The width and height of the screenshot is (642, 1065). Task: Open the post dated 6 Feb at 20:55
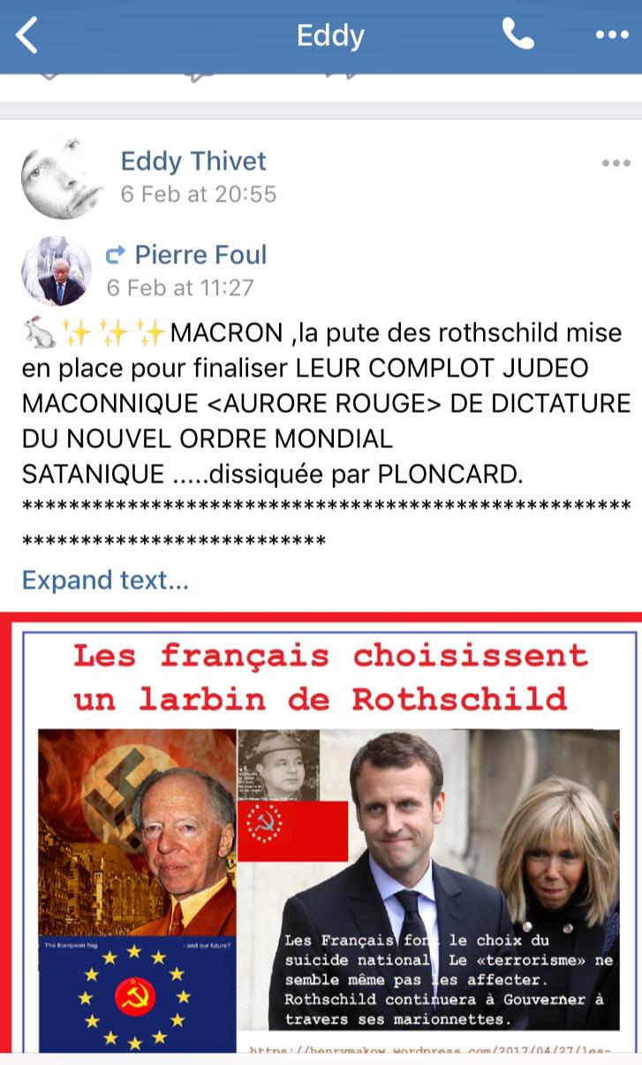point(199,194)
